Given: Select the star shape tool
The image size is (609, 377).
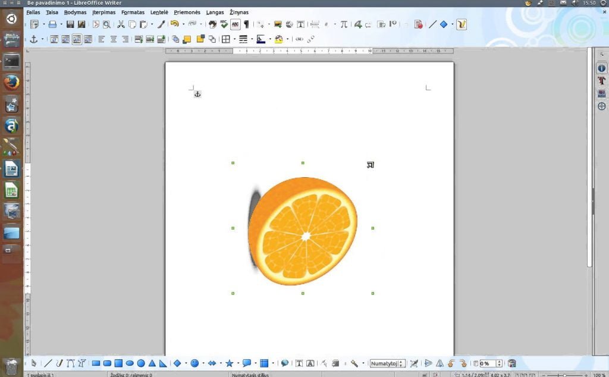Looking at the screenshot, I should [x=229, y=363].
